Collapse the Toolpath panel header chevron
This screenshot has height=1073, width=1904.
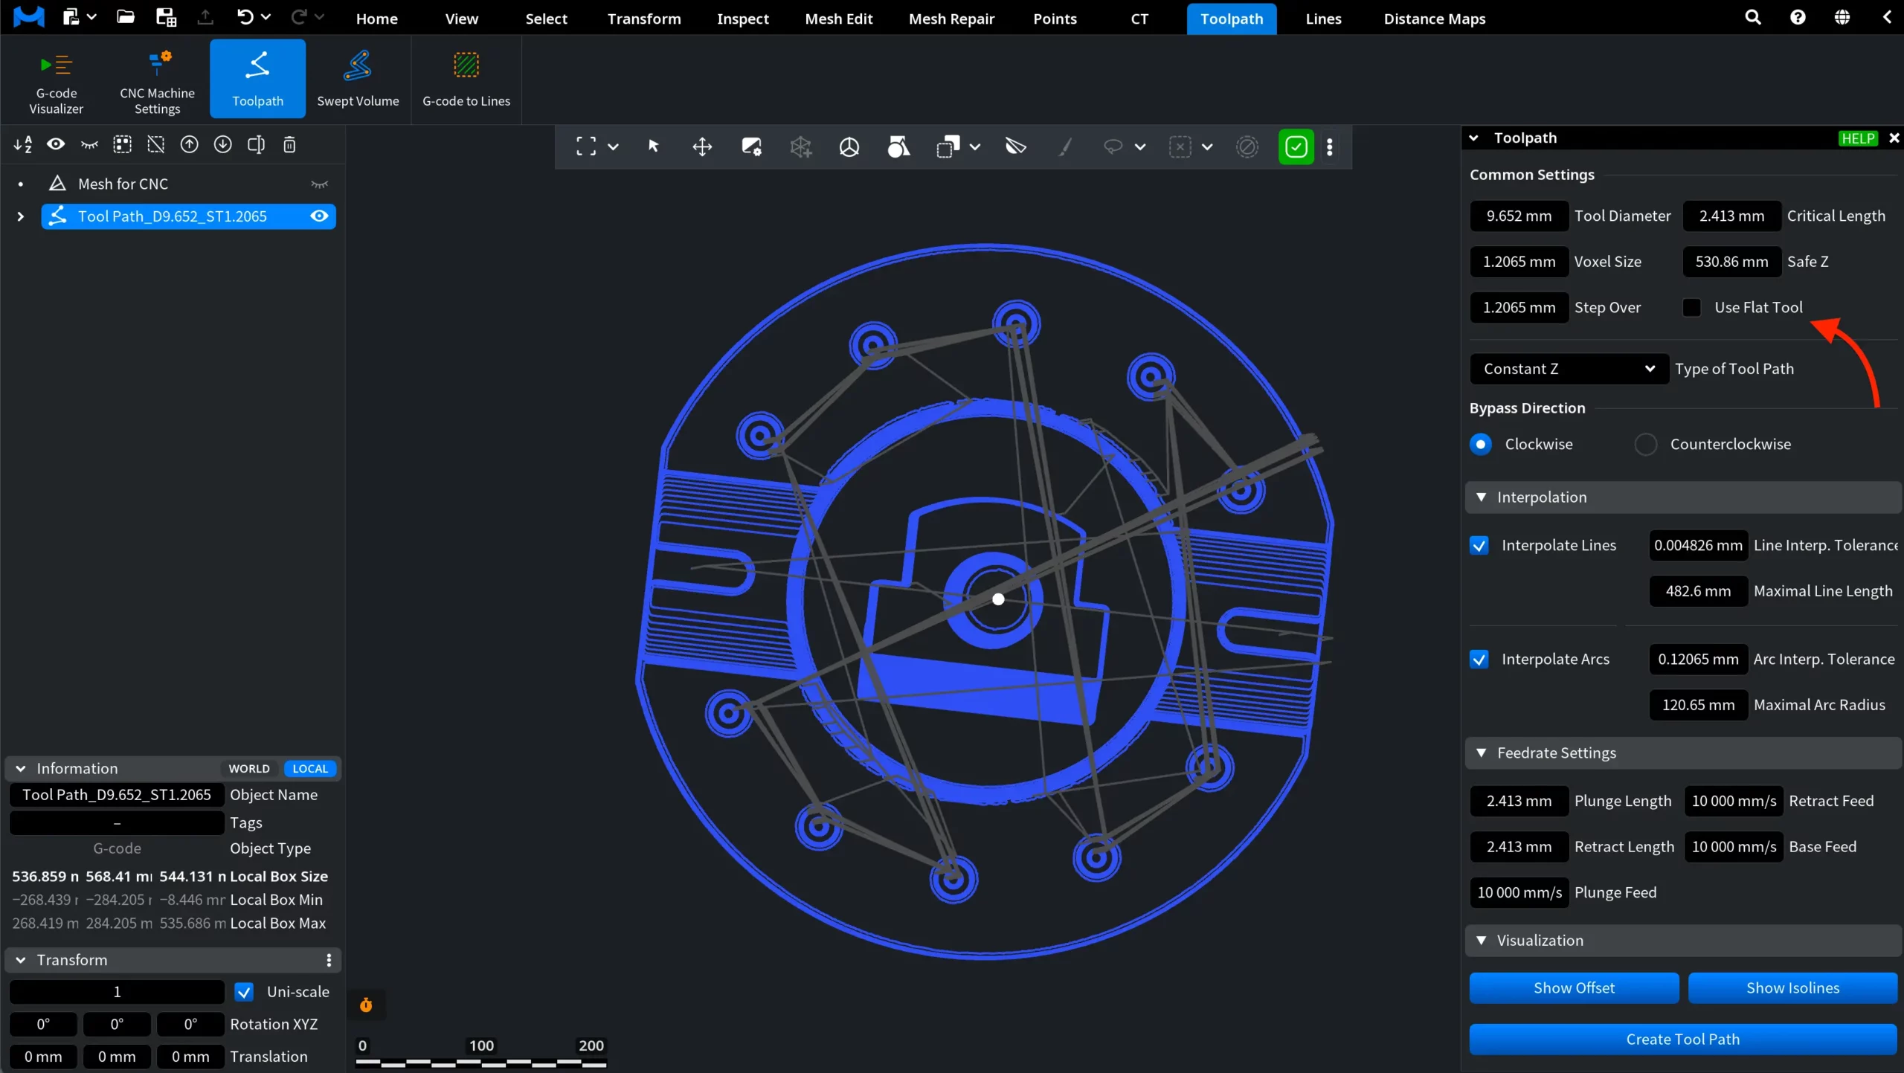pyautogui.click(x=1473, y=138)
